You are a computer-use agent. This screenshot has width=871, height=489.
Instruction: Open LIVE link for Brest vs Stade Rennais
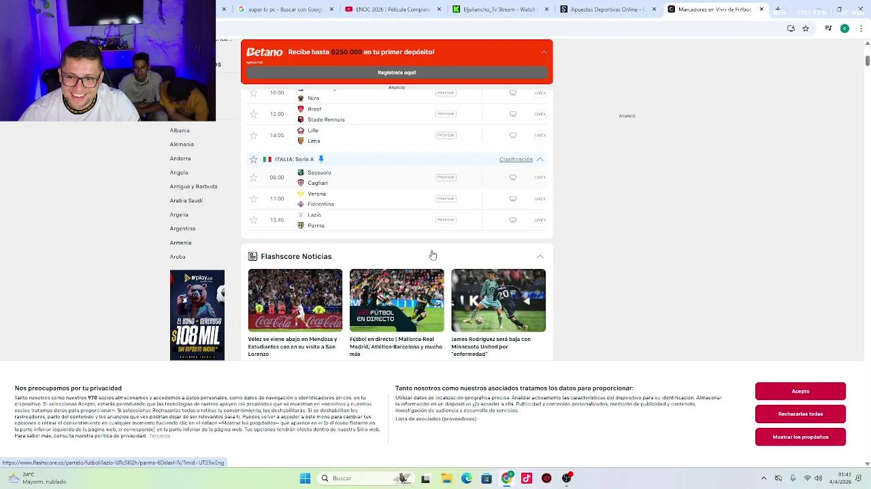tap(540, 114)
